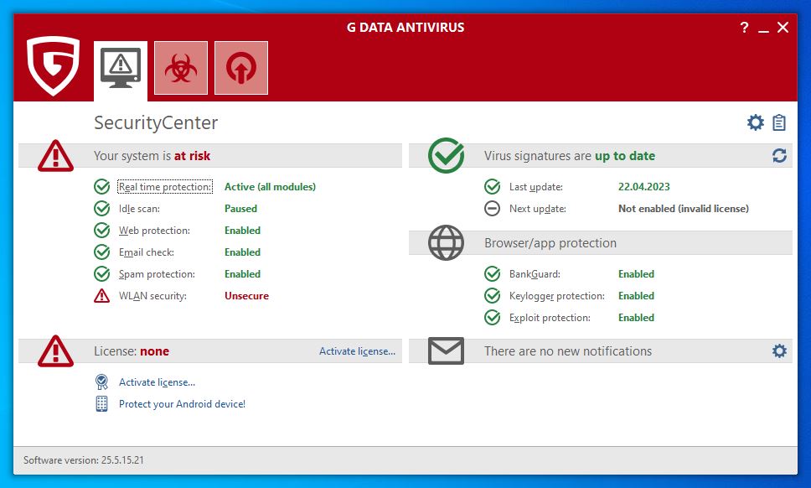Click the G DATA shield logo

(x=54, y=65)
